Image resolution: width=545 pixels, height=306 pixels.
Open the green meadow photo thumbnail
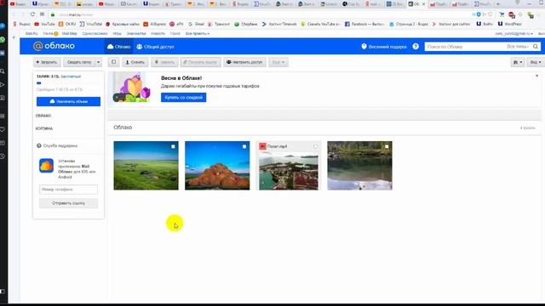146,166
